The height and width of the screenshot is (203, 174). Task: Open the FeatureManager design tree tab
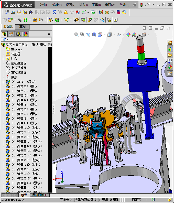point(4,34)
